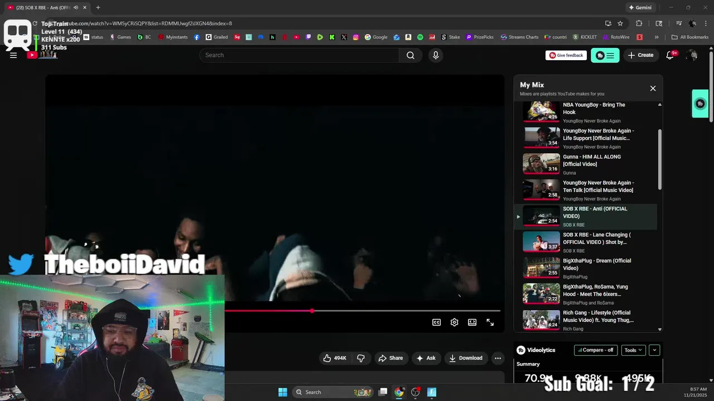Open the Streams Charts bookmark
The image size is (714, 401).
click(519, 37)
